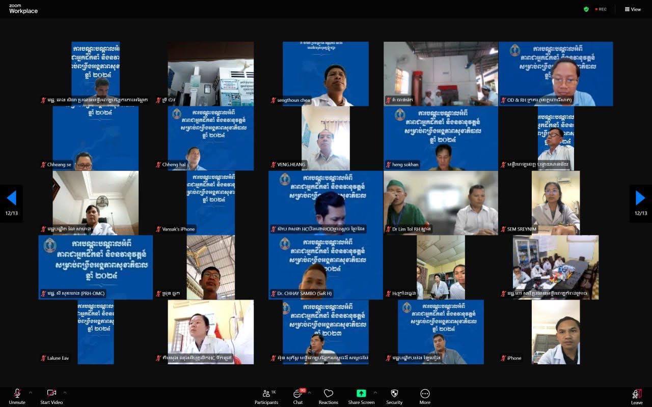
Task: Click the REC recording indicator
Action: (601, 9)
